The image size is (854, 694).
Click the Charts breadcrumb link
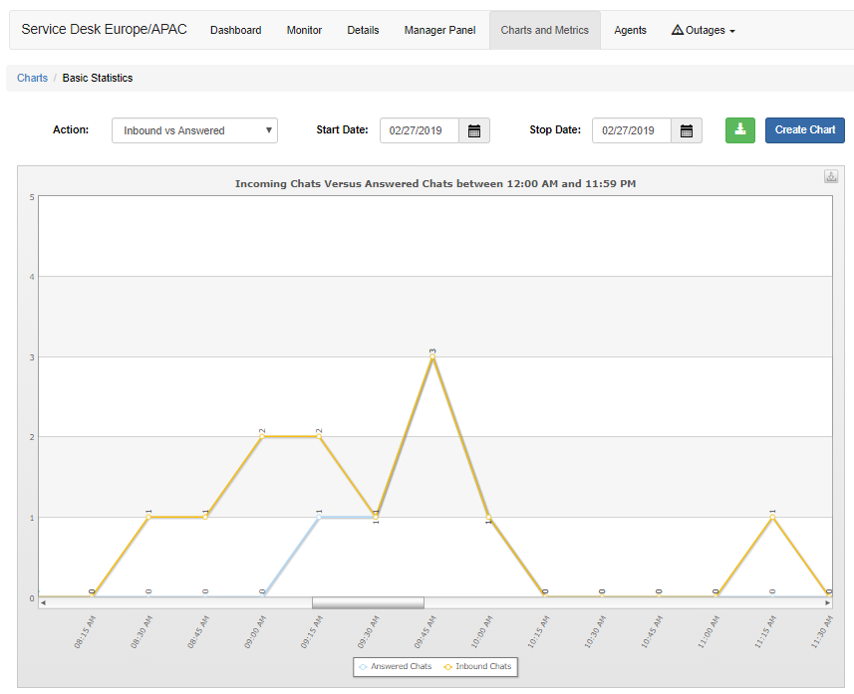click(32, 78)
